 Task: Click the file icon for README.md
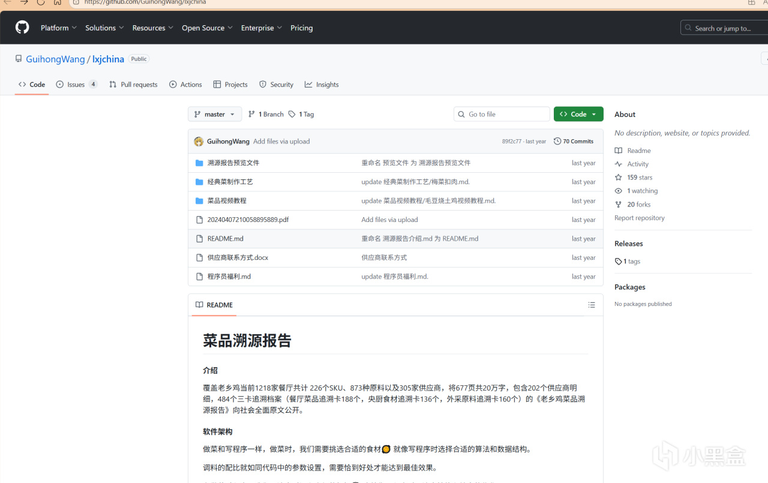click(x=200, y=239)
